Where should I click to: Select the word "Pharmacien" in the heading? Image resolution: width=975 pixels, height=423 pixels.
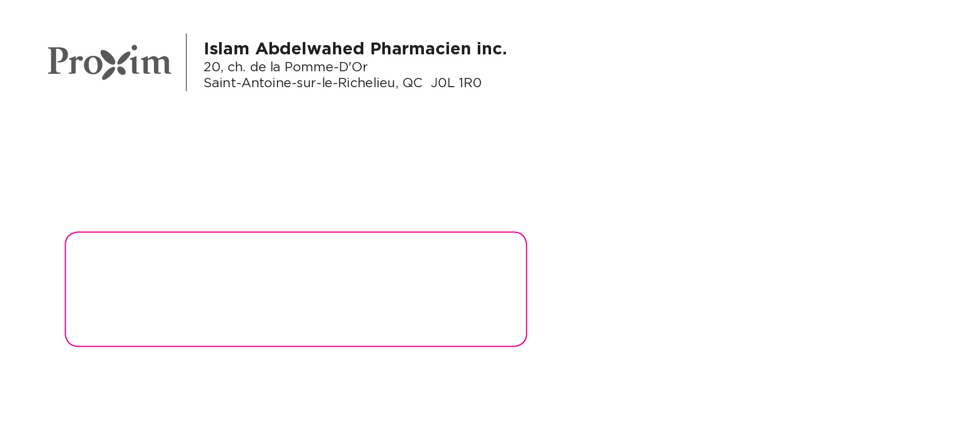click(420, 49)
